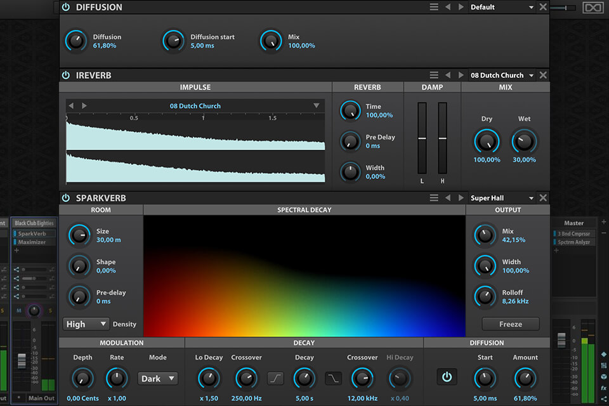Click the SparkVerb device entry in Black Club Eighties channel
609x406 pixels.
click(32, 234)
